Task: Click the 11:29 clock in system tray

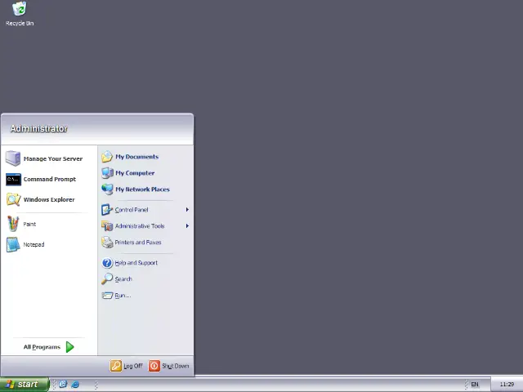Action: [507, 385]
